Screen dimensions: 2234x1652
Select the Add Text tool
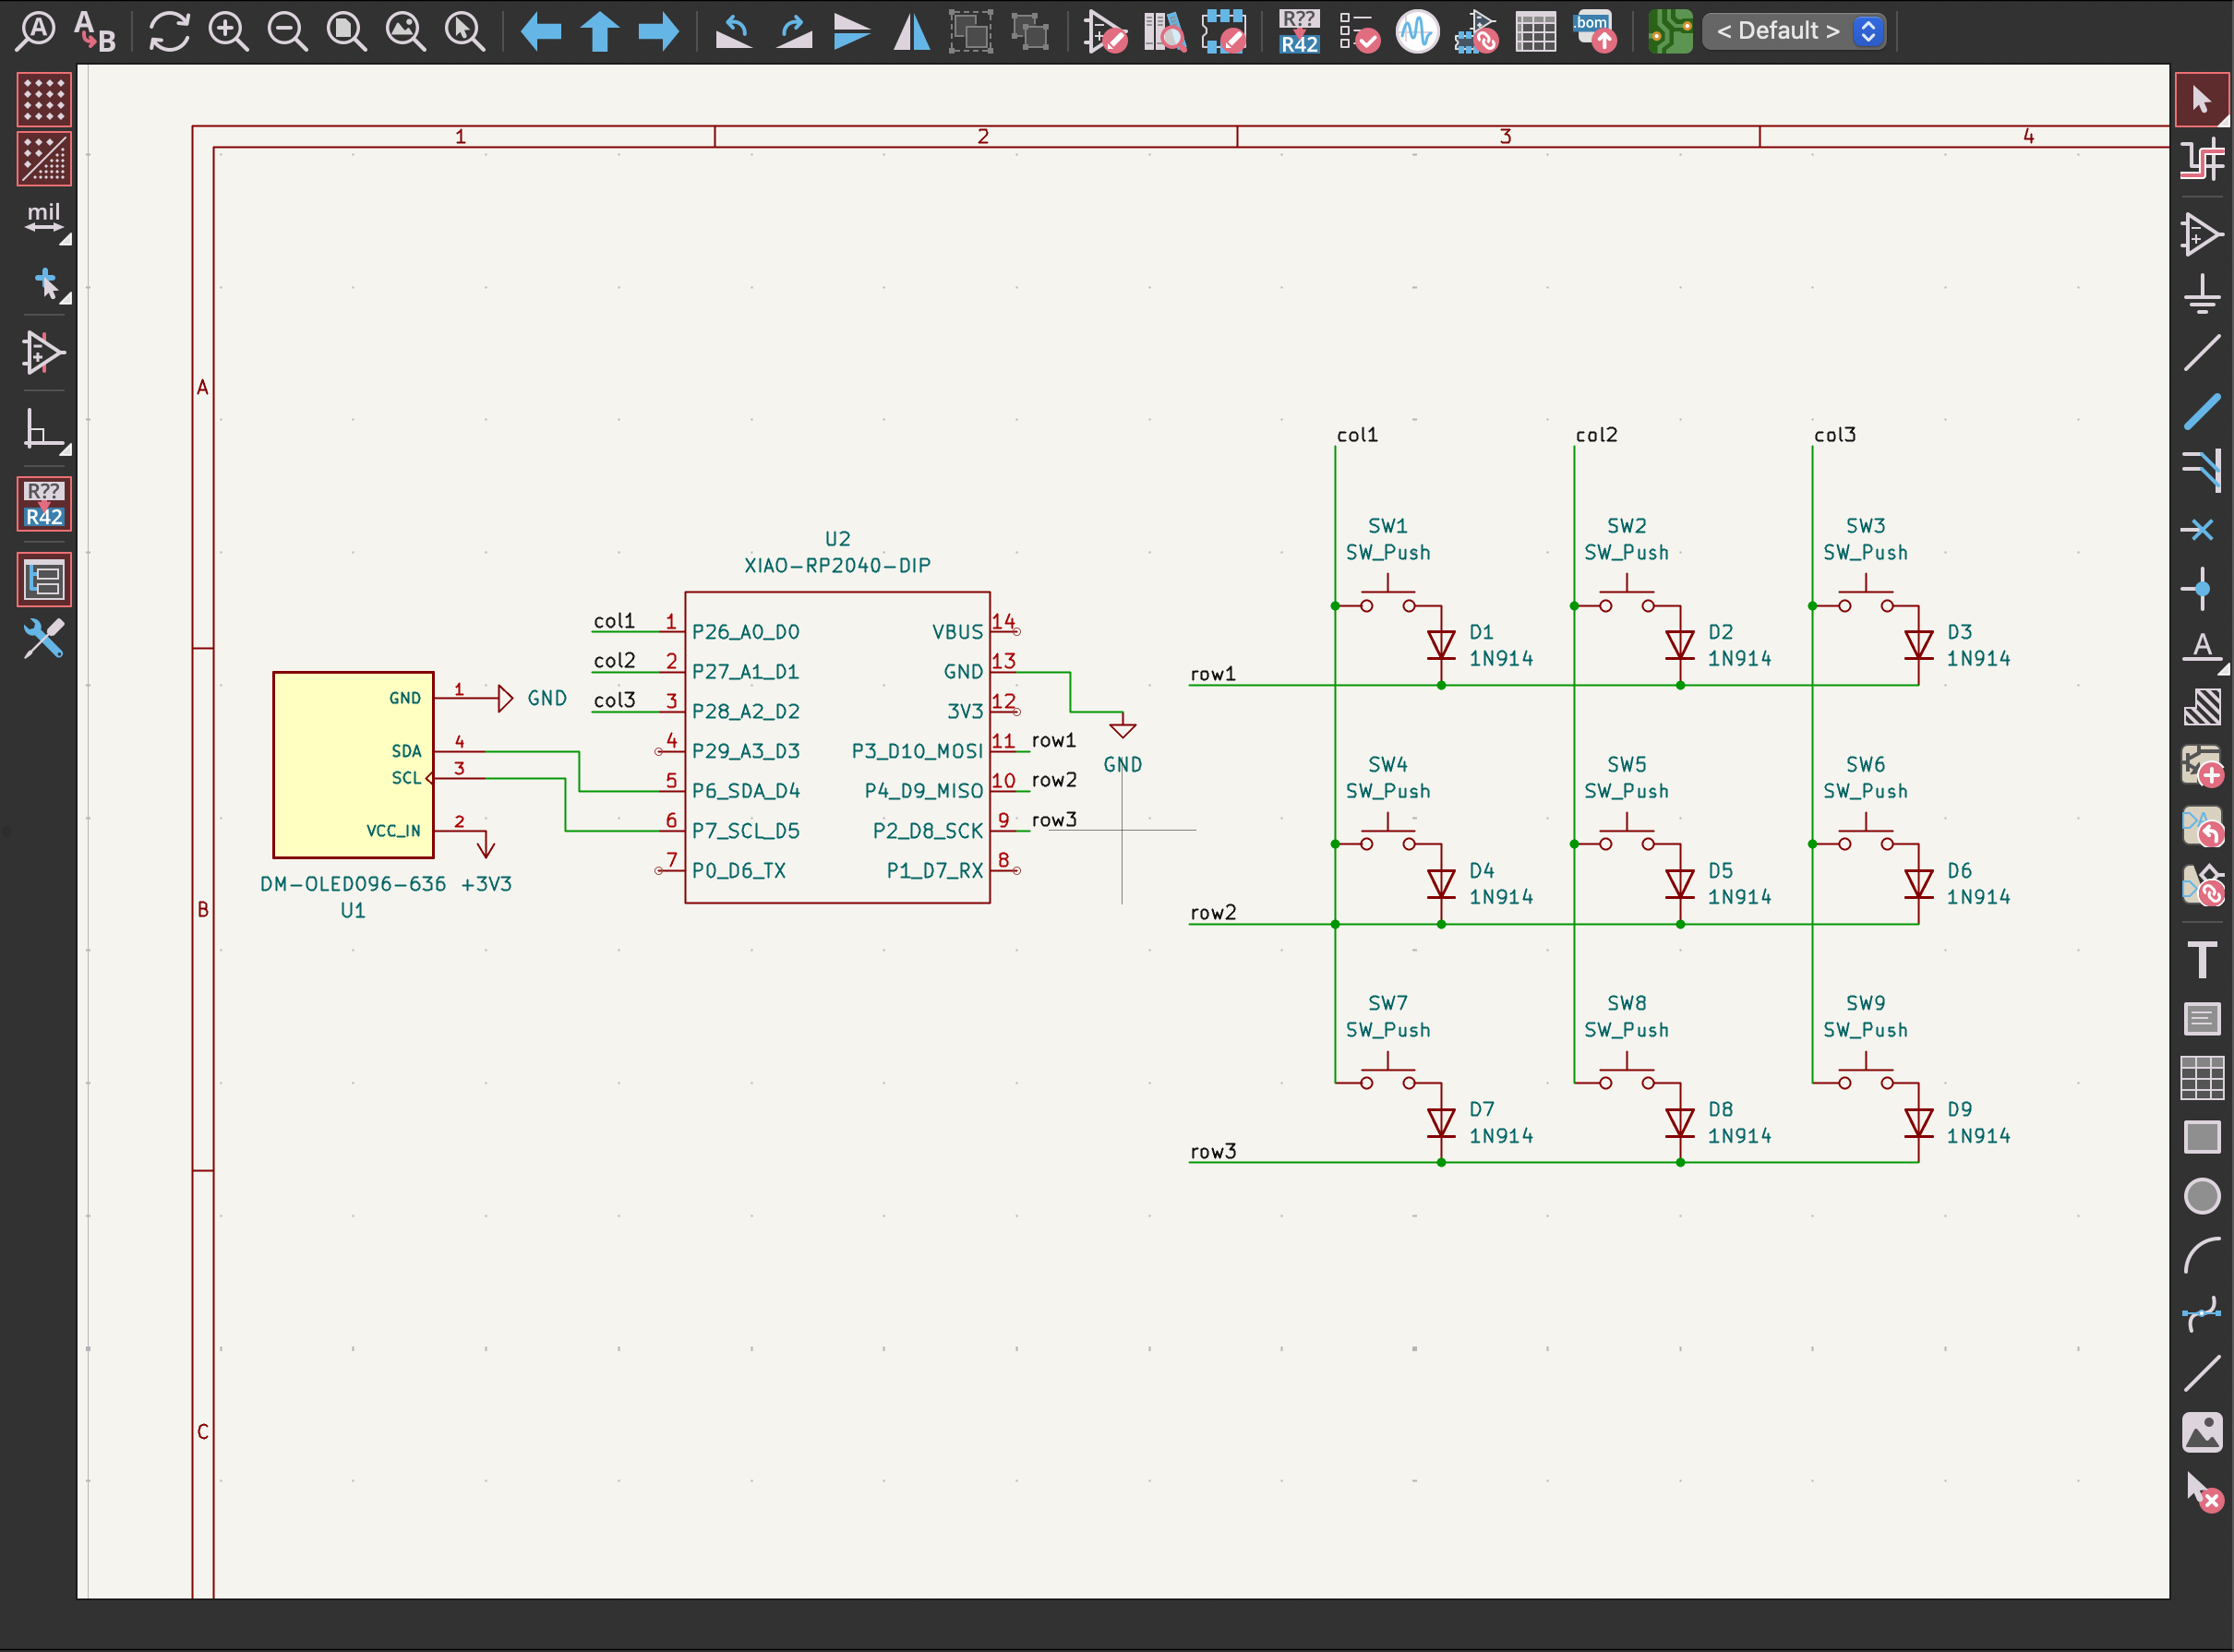2201,960
